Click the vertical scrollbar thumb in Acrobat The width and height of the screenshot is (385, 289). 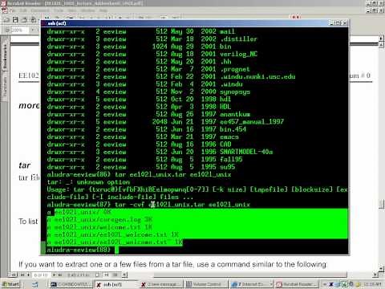click(x=382, y=204)
